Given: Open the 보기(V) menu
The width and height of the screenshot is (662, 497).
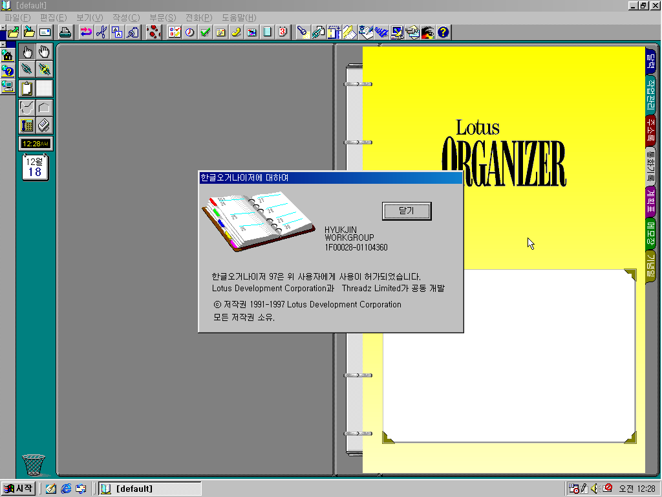Looking at the screenshot, I should click(89, 17).
